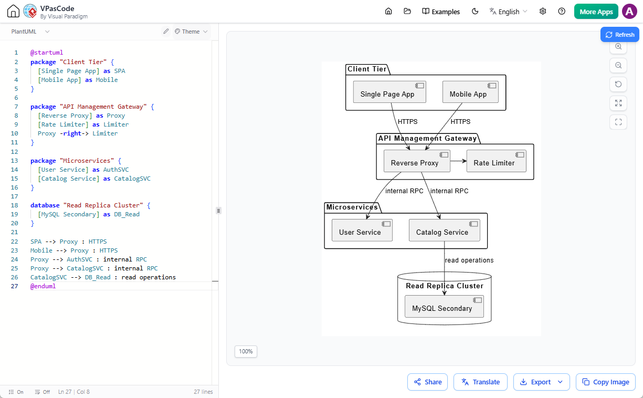Image resolution: width=643 pixels, height=398 pixels.
Task: Click the @startuml code line
Action: [x=47, y=53]
